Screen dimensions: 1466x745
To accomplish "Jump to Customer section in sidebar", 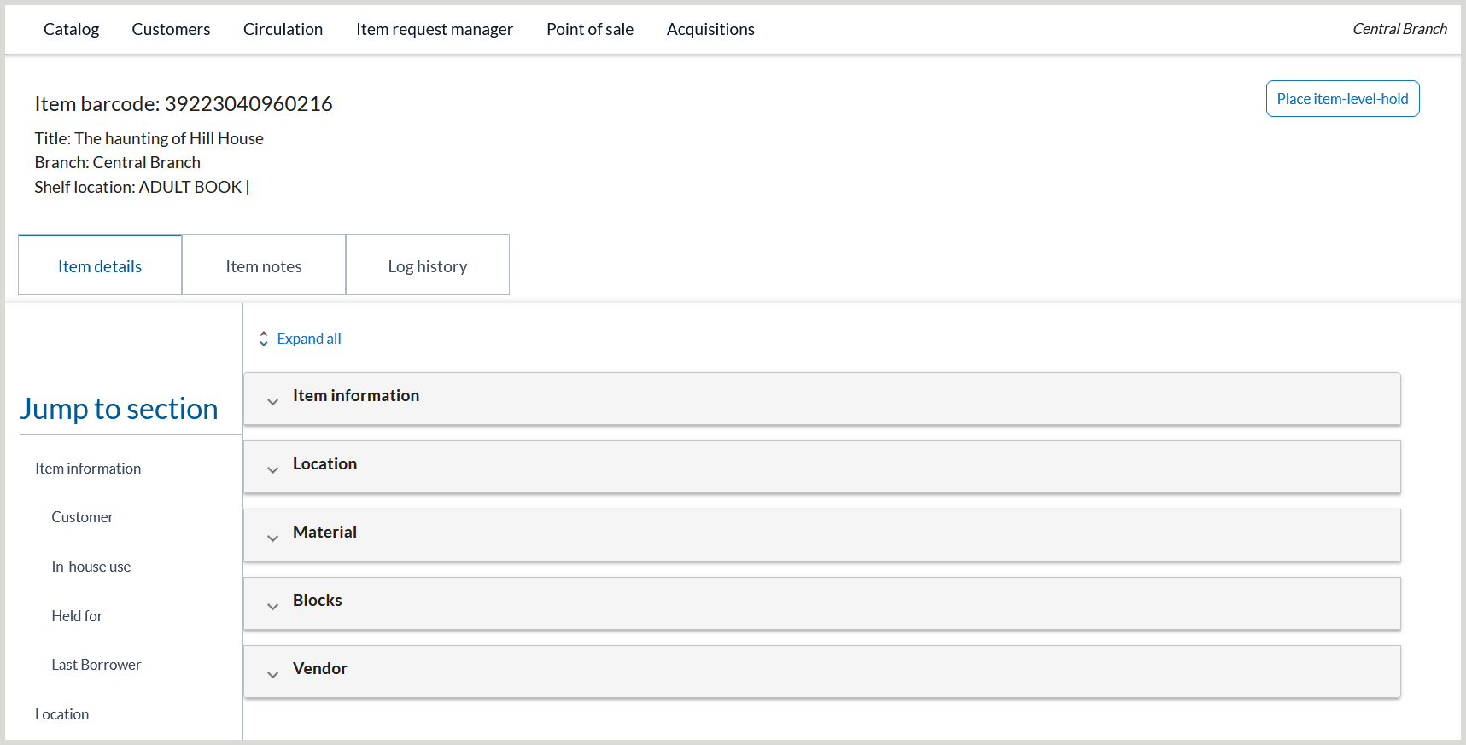I will click(82, 517).
